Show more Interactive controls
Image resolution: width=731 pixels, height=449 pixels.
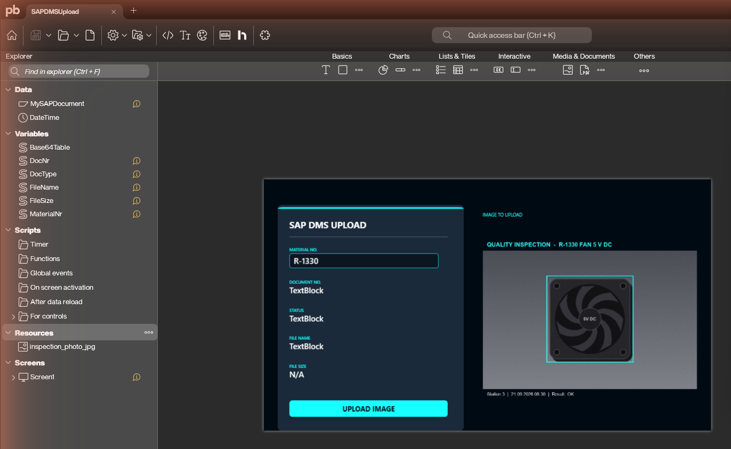point(532,70)
